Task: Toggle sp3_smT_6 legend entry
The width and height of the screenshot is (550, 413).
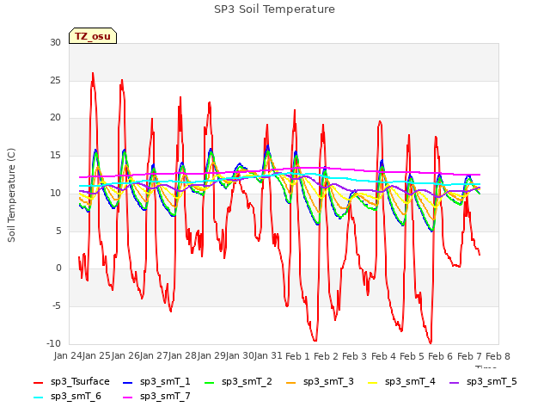Action: click(x=67, y=397)
